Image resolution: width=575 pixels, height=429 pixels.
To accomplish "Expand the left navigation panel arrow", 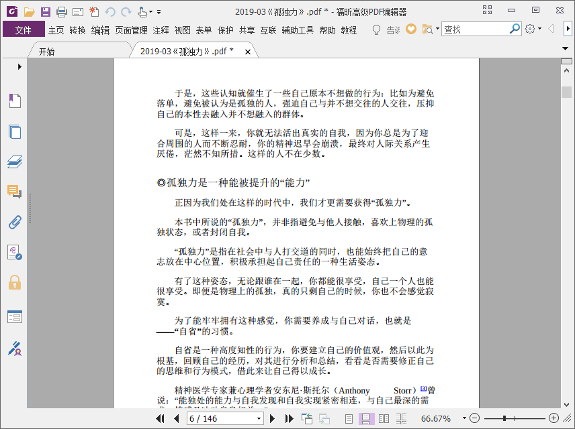I will click(x=19, y=66).
